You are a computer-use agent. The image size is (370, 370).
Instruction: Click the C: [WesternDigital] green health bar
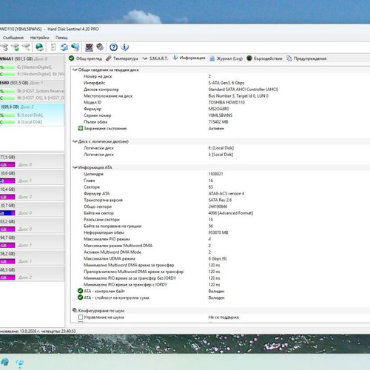pos(7,67)
